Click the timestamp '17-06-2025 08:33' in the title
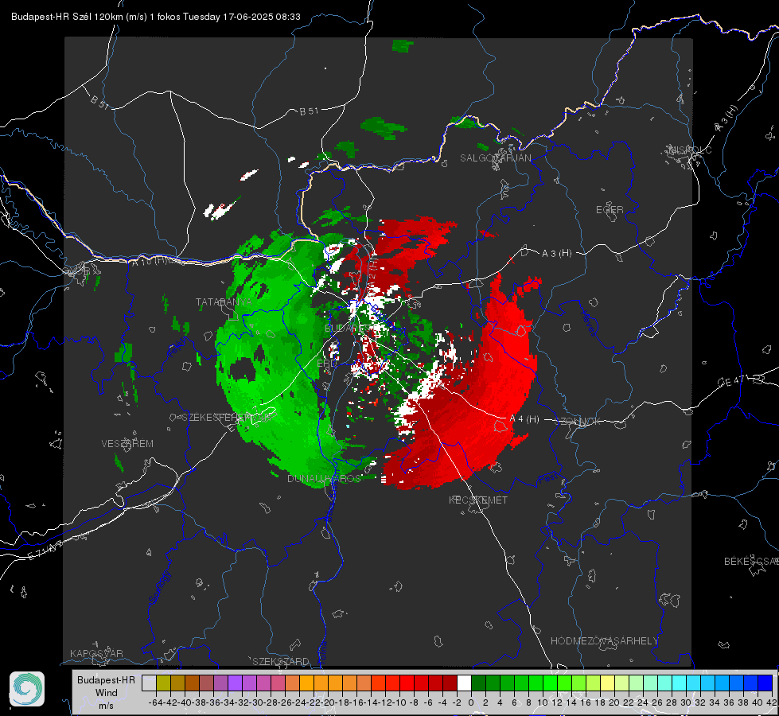The height and width of the screenshot is (716, 779). pos(261,17)
